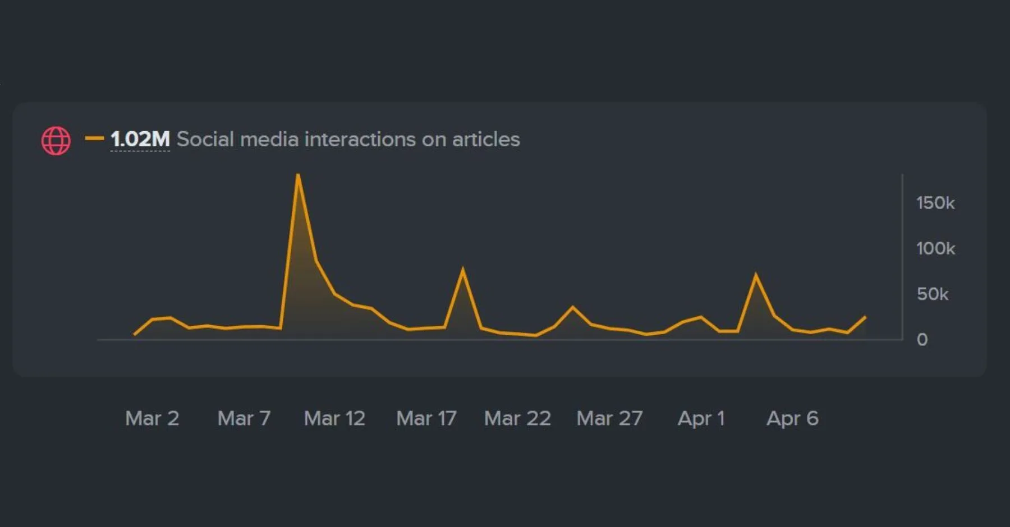Image resolution: width=1010 pixels, height=527 pixels.
Task: Click the Social media interactions on articles text
Action: (348, 139)
